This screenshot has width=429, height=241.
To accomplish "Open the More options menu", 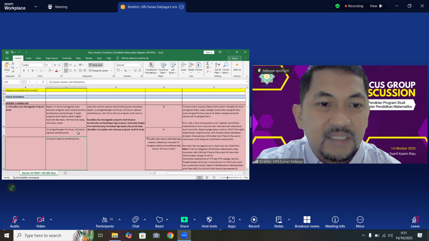I will (x=360, y=221).
